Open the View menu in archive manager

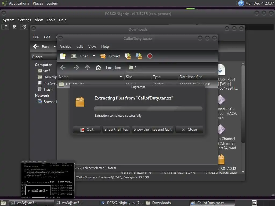pos(92,46)
